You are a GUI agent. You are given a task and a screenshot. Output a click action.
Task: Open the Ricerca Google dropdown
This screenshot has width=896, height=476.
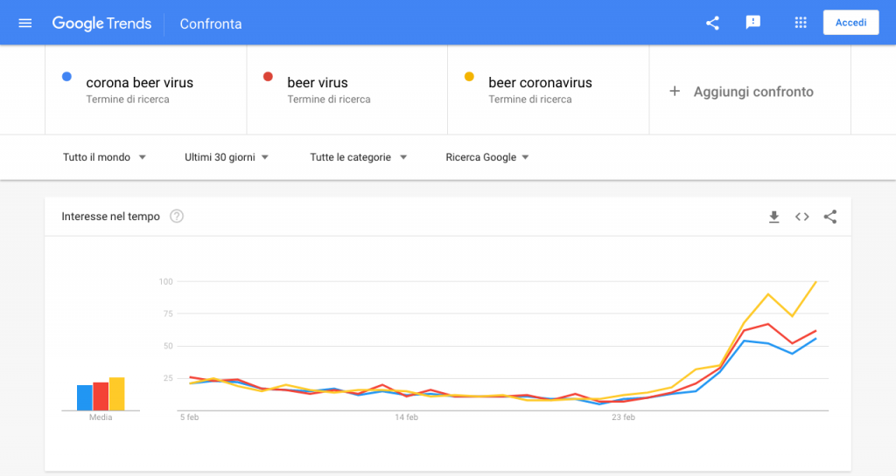[x=487, y=157]
